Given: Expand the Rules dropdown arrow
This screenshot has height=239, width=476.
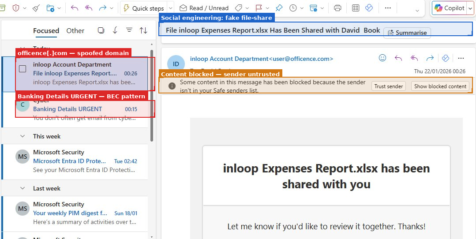Looking at the screenshot, I should [x=322, y=8].
